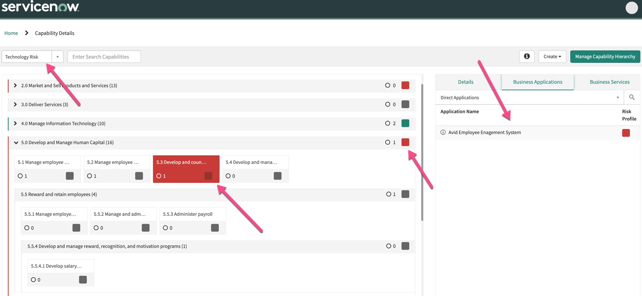Image resolution: width=642 pixels, height=296 pixels.
Task: Select the 5.4 Develop and mana card
Action: point(256,169)
